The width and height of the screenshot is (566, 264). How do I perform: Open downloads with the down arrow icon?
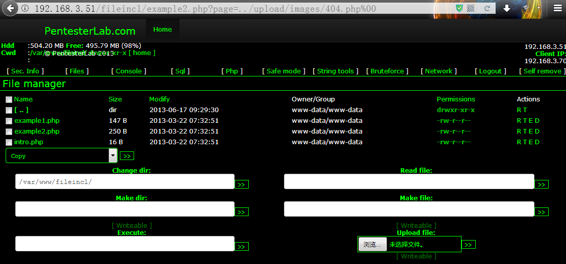click(x=507, y=8)
